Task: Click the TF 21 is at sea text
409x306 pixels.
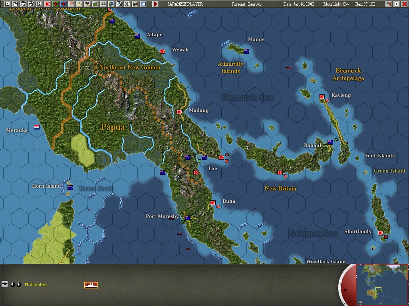Action: (x=36, y=284)
